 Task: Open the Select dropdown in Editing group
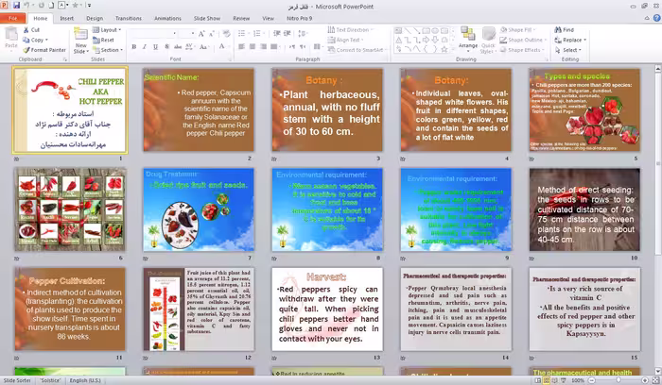pos(568,50)
